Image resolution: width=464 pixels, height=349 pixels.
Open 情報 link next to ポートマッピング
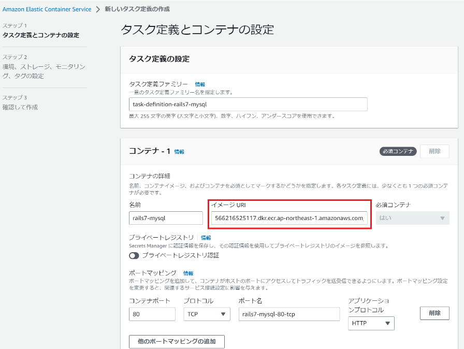coord(188,273)
